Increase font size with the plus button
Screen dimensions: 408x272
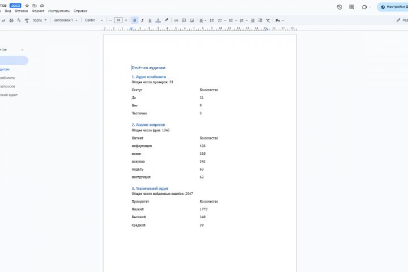click(126, 20)
